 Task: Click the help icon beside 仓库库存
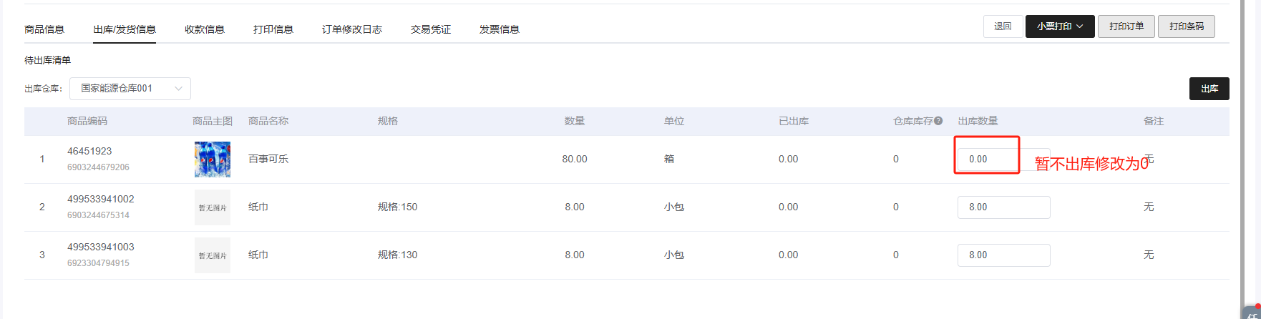pyautogui.click(x=938, y=121)
